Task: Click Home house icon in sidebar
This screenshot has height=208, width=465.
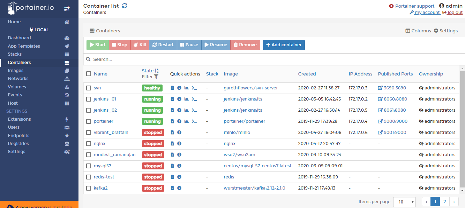Action: 67,22
